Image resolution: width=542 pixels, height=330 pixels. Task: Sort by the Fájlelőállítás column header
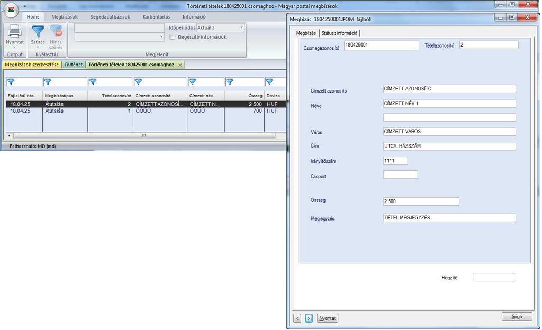coord(24,96)
